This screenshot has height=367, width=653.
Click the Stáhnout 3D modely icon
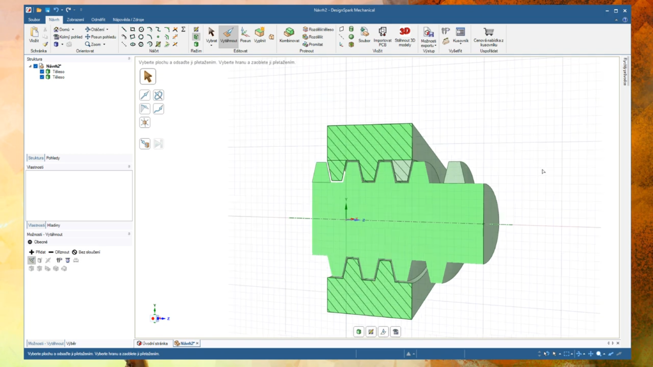click(405, 37)
